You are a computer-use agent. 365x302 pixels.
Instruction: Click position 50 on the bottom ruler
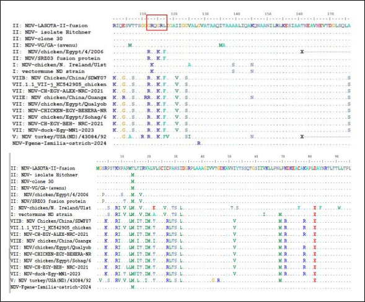tap(229, 157)
